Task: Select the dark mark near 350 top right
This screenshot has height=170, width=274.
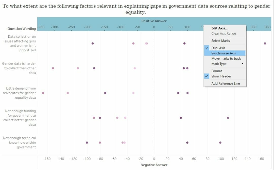Action: [x=265, y=43]
